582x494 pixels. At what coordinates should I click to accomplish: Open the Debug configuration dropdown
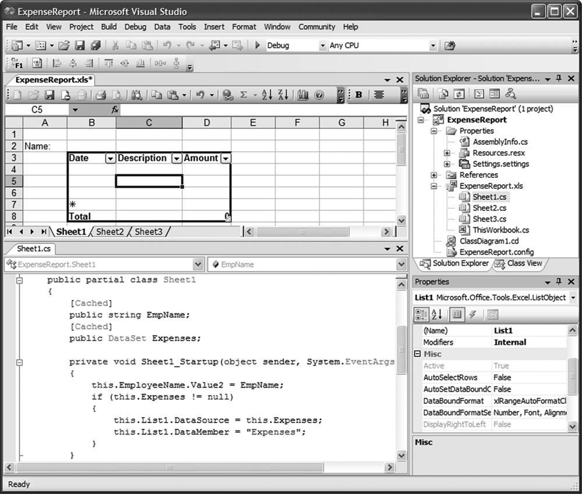click(322, 45)
